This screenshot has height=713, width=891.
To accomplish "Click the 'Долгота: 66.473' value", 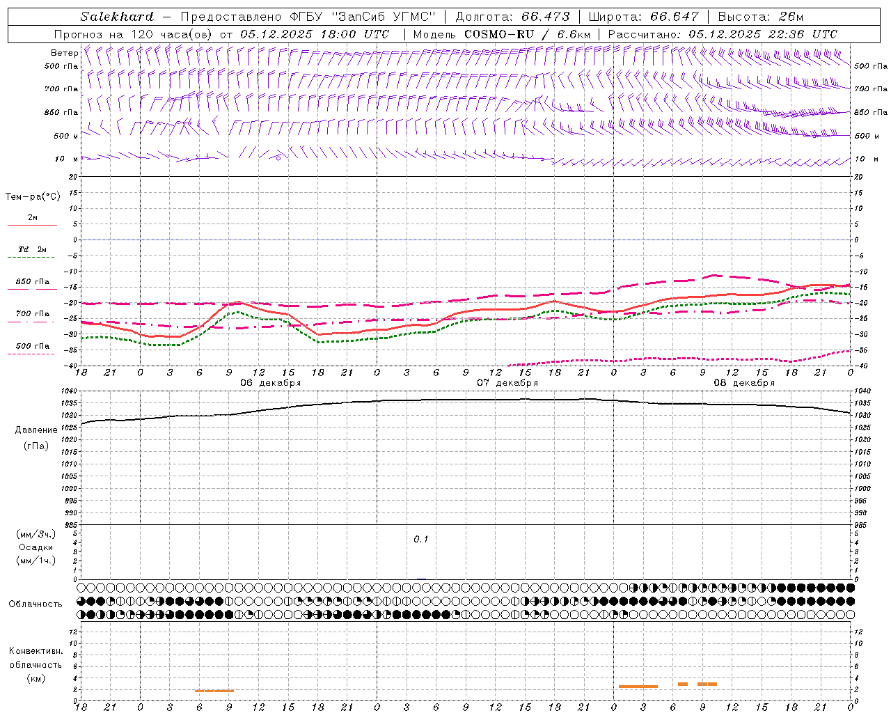I will (x=512, y=17).
